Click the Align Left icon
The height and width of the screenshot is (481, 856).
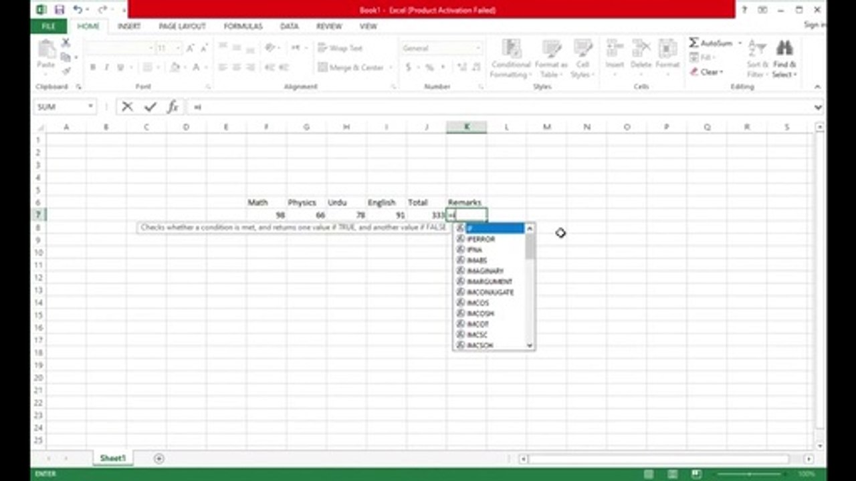223,67
